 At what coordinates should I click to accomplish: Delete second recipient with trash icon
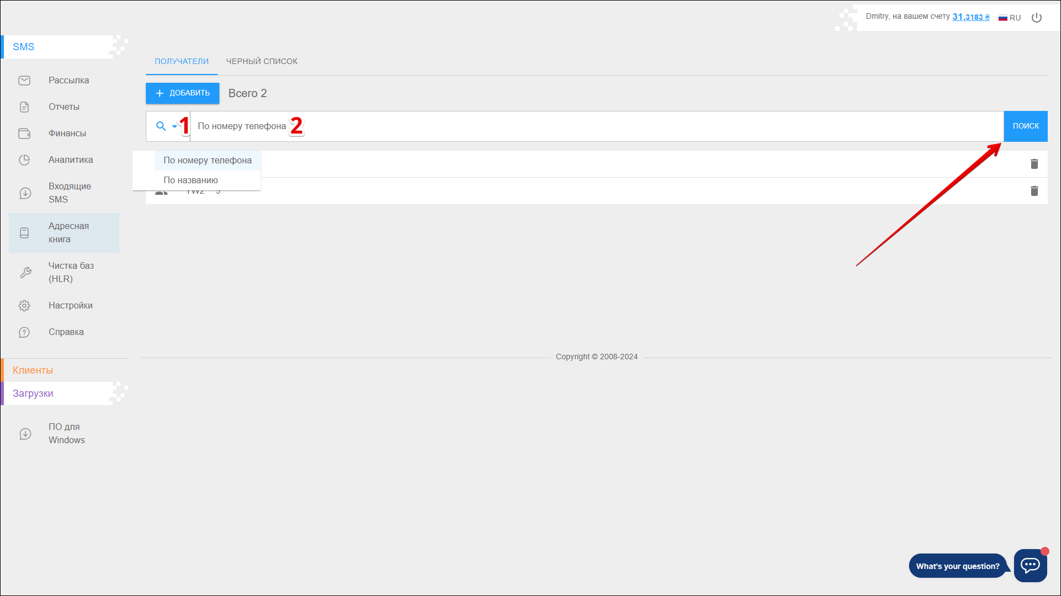[1034, 191]
